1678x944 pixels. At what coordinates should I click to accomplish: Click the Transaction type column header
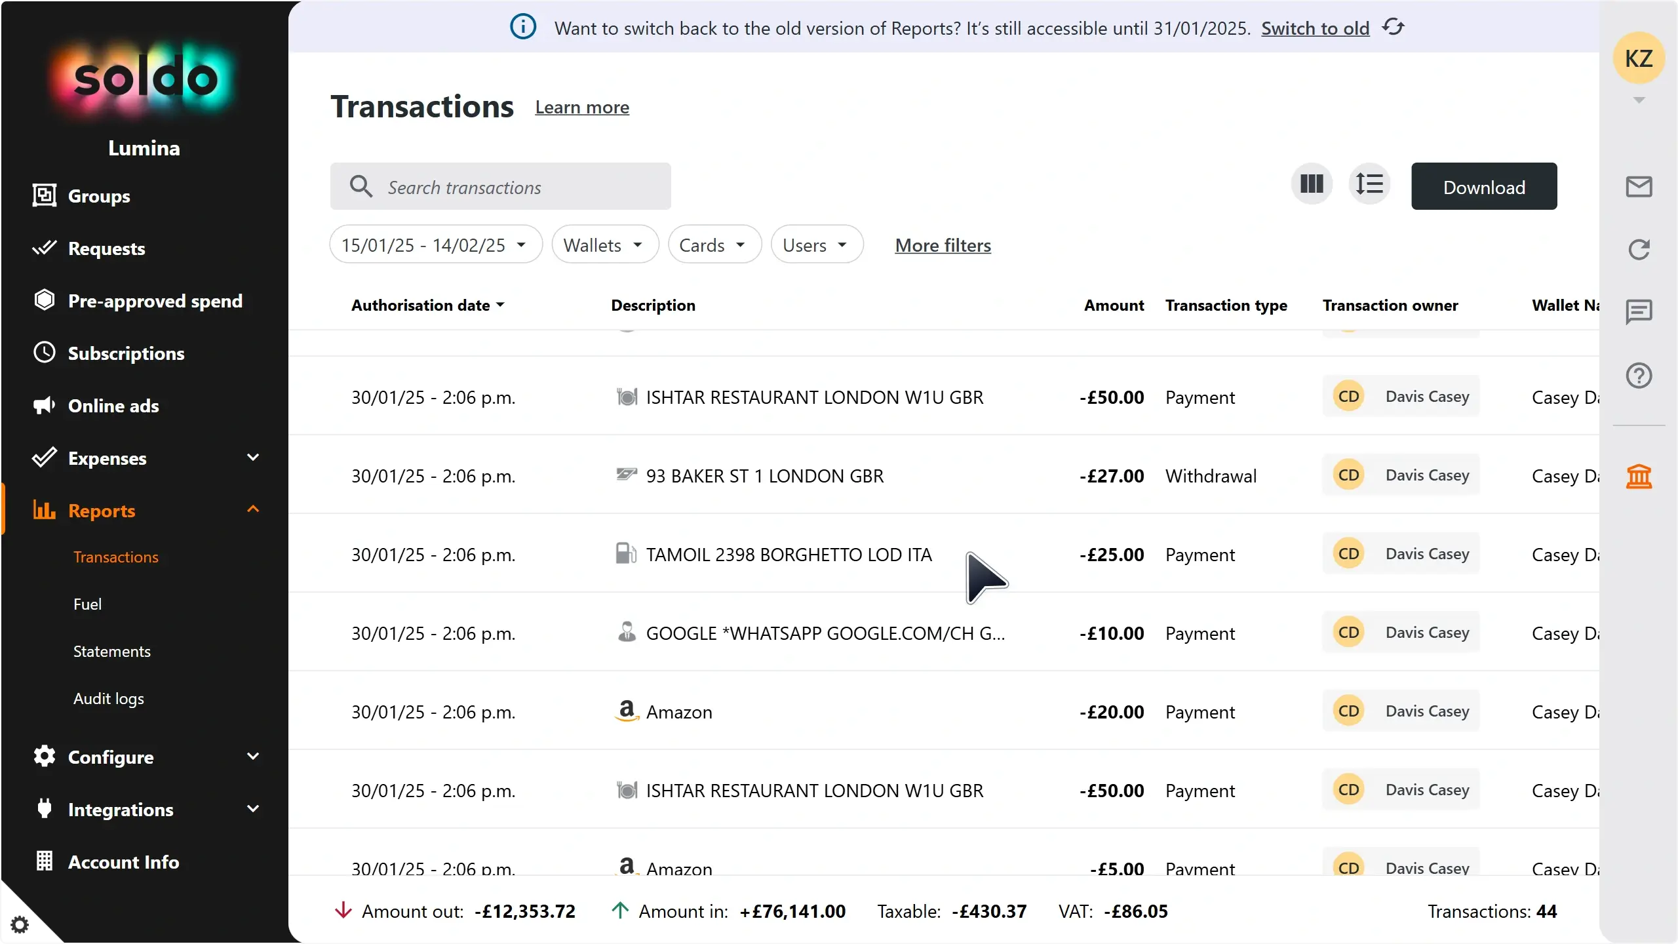(1226, 305)
